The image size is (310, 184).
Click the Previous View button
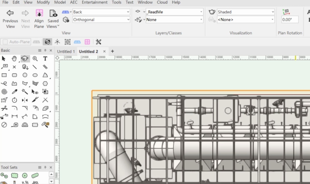point(10,19)
